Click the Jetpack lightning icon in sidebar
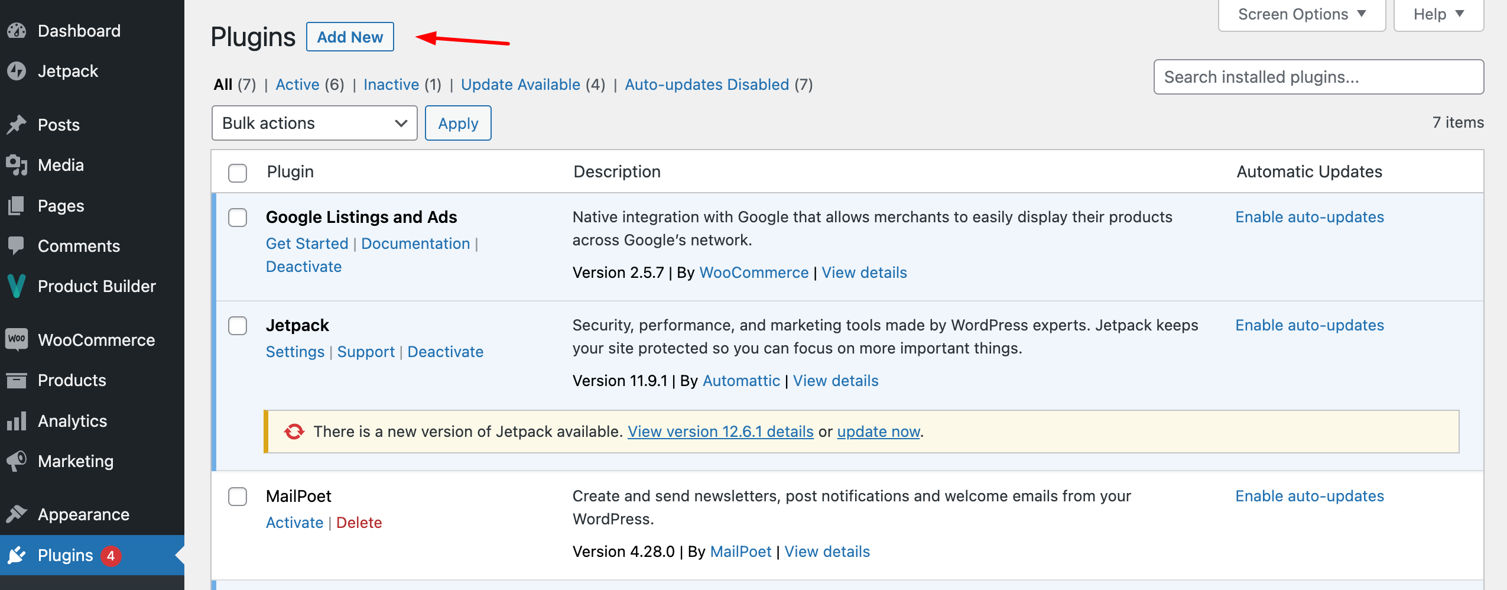The image size is (1507, 590). (x=17, y=71)
